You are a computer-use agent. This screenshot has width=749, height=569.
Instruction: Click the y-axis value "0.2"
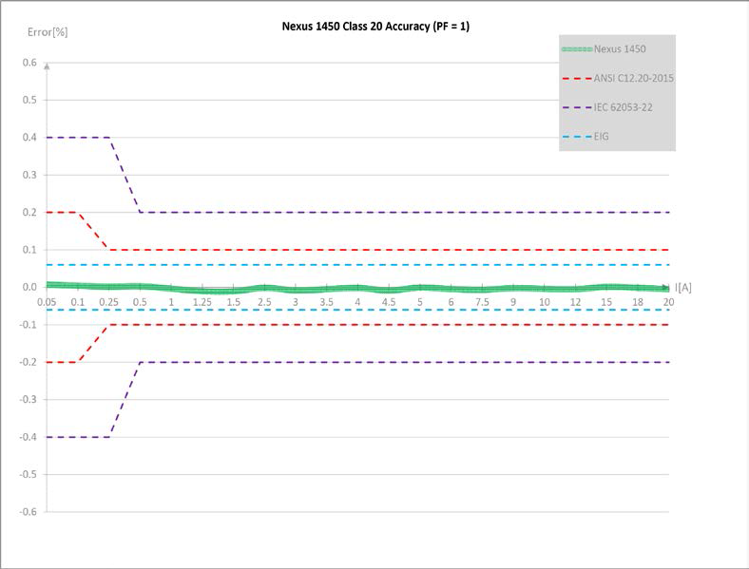tap(29, 213)
